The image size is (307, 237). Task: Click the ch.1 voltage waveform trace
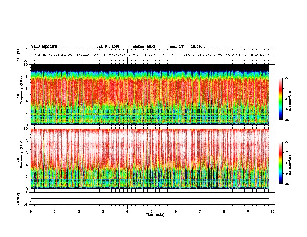coord(150,55)
